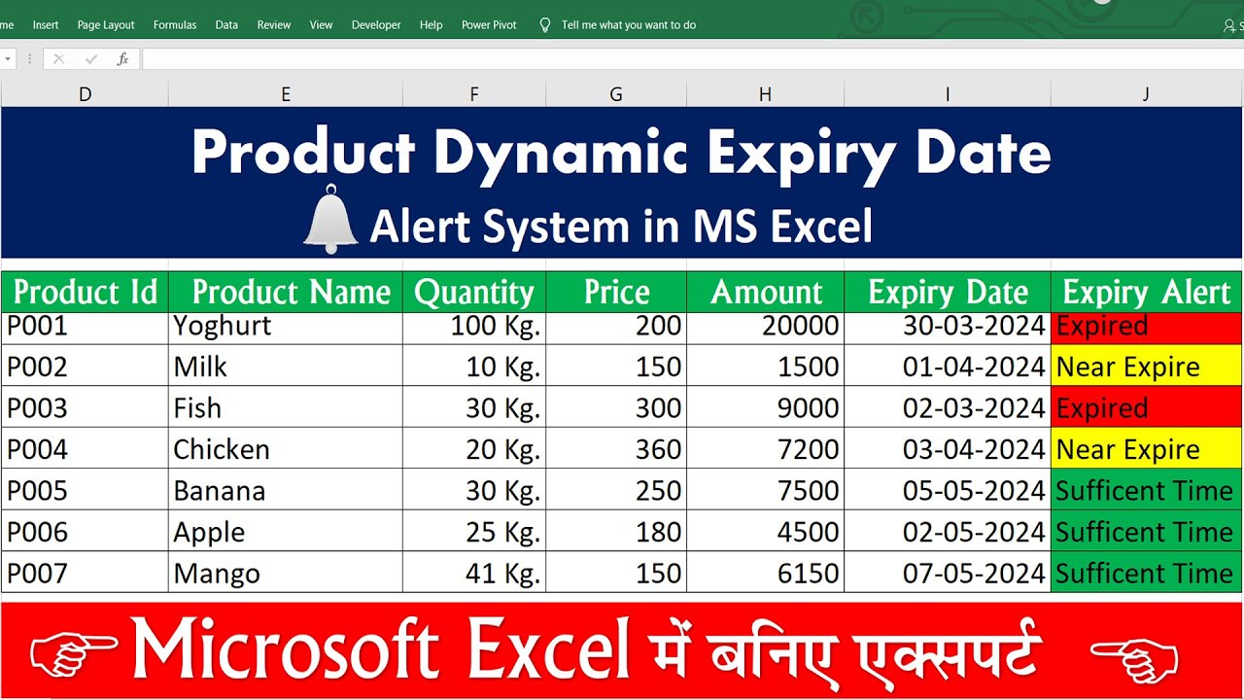Click the 'Expiry Date' header cell
This screenshot has height=700, width=1244.
click(948, 292)
